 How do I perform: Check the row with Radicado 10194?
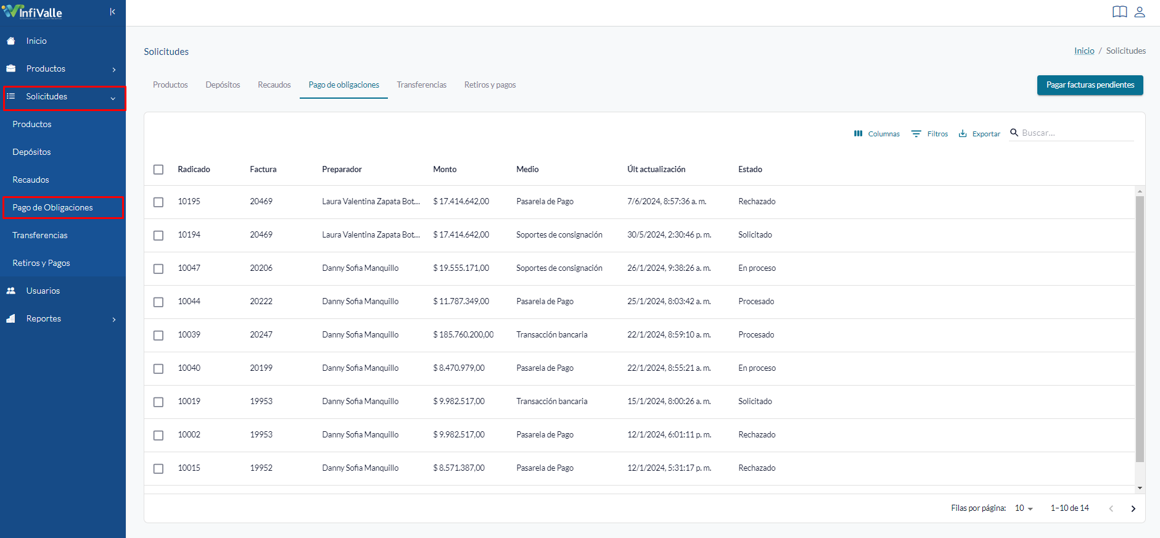pyautogui.click(x=158, y=235)
